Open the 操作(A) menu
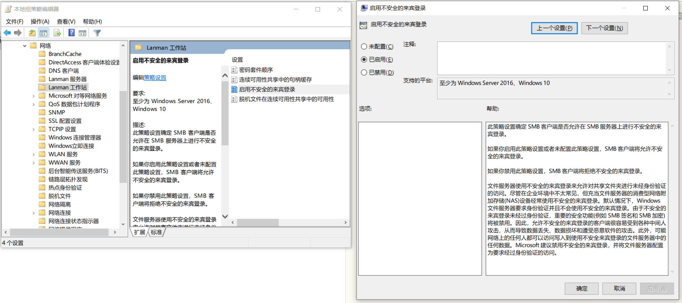 (40, 22)
